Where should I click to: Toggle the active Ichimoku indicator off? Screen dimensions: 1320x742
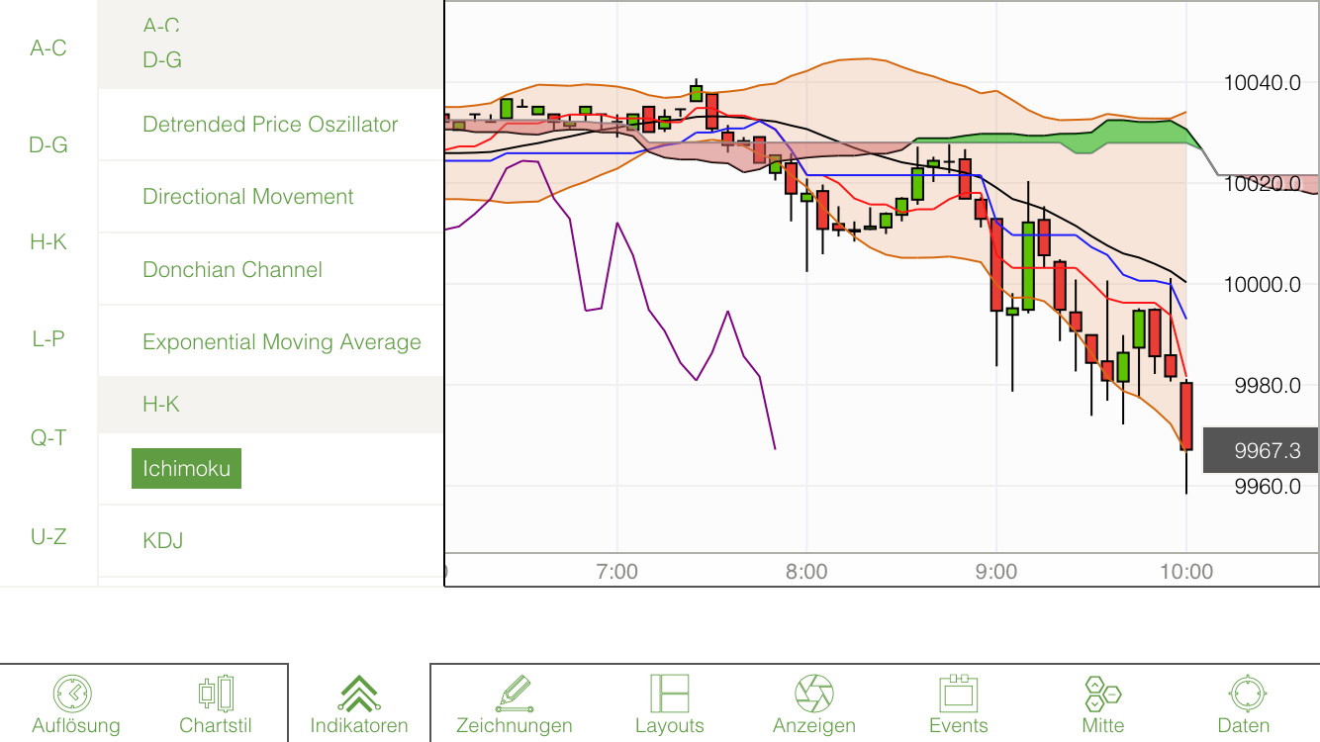(x=186, y=468)
